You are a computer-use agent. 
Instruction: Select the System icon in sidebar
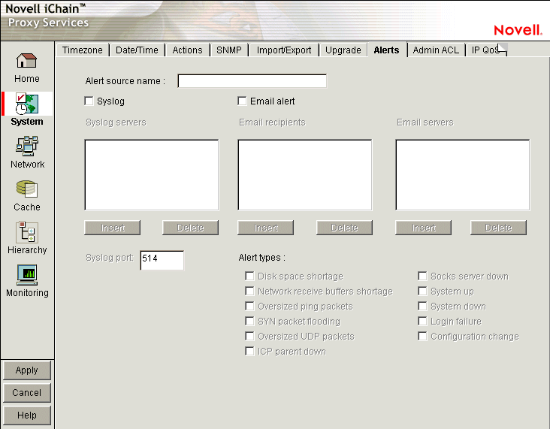(x=26, y=104)
